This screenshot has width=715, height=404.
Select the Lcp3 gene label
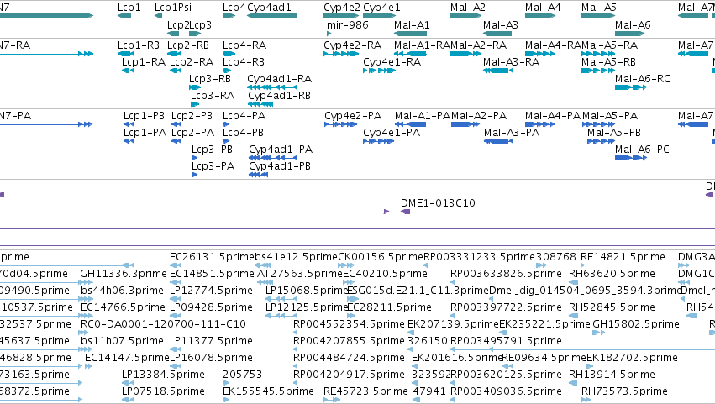tap(200, 25)
